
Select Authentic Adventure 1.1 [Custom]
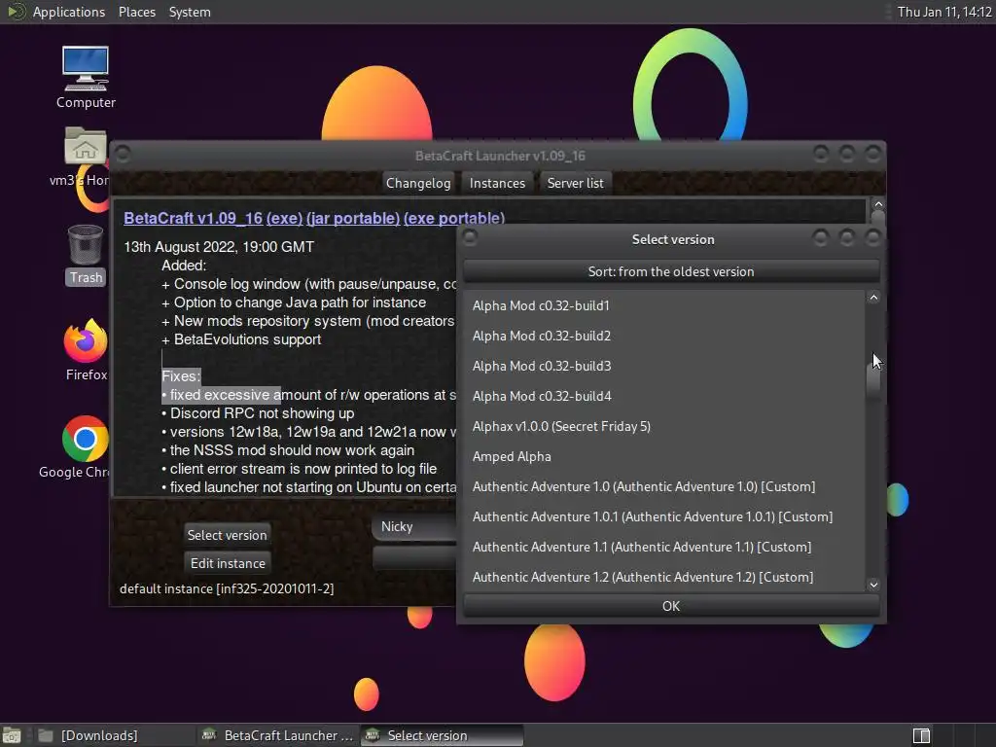coord(663,547)
